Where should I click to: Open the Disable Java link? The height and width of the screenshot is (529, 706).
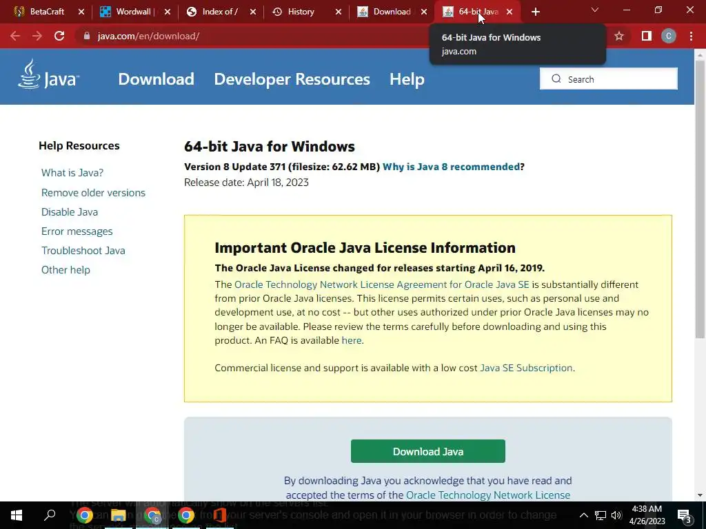click(70, 212)
